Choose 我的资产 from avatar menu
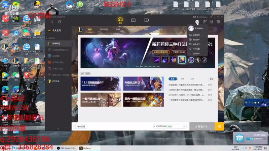 point(197,40)
